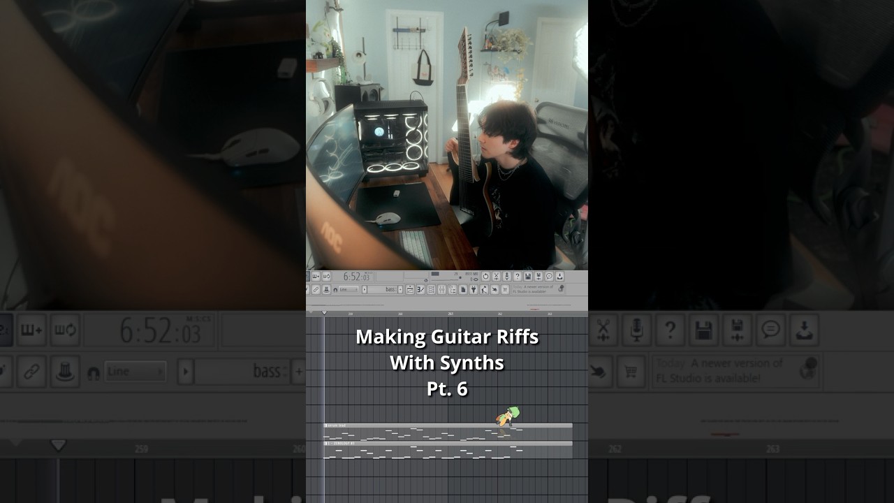Open the Piano roll view icon
Screen dimensions: 894x503
420,290
